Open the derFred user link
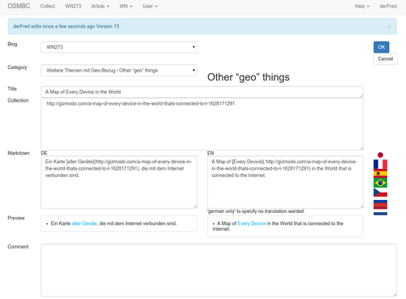The image size is (406, 299). [388, 6]
